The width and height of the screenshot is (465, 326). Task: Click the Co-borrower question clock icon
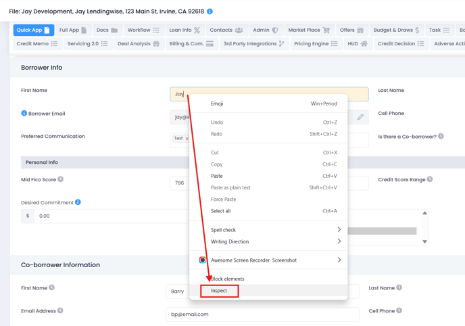point(441,136)
